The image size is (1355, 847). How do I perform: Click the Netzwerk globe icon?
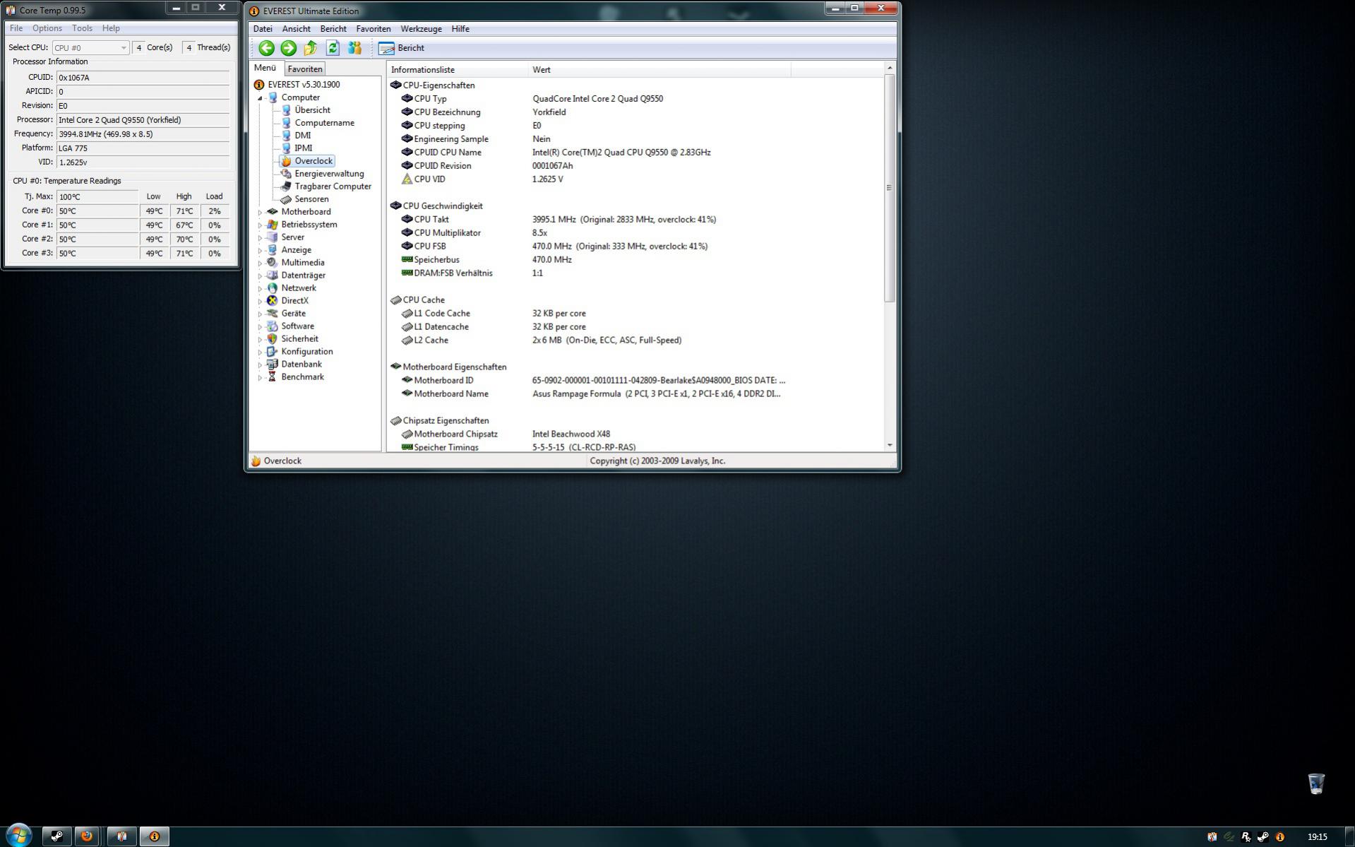pyautogui.click(x=273, y=288)
